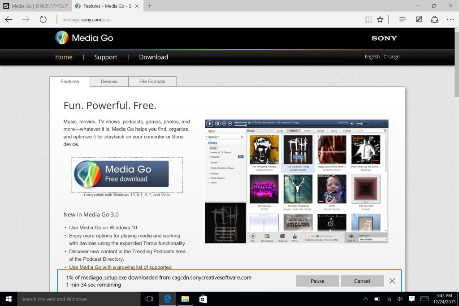This screenshot has width=459, height=306.
Task: Click the Media Go app screenshot image
Action: (297, 181)
